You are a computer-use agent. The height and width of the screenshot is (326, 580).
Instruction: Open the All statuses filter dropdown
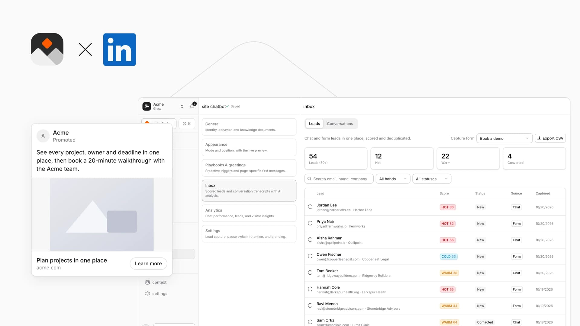coord(432,179)
